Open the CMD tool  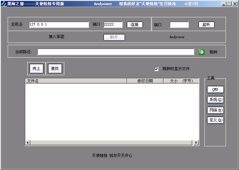pos(215,90)
